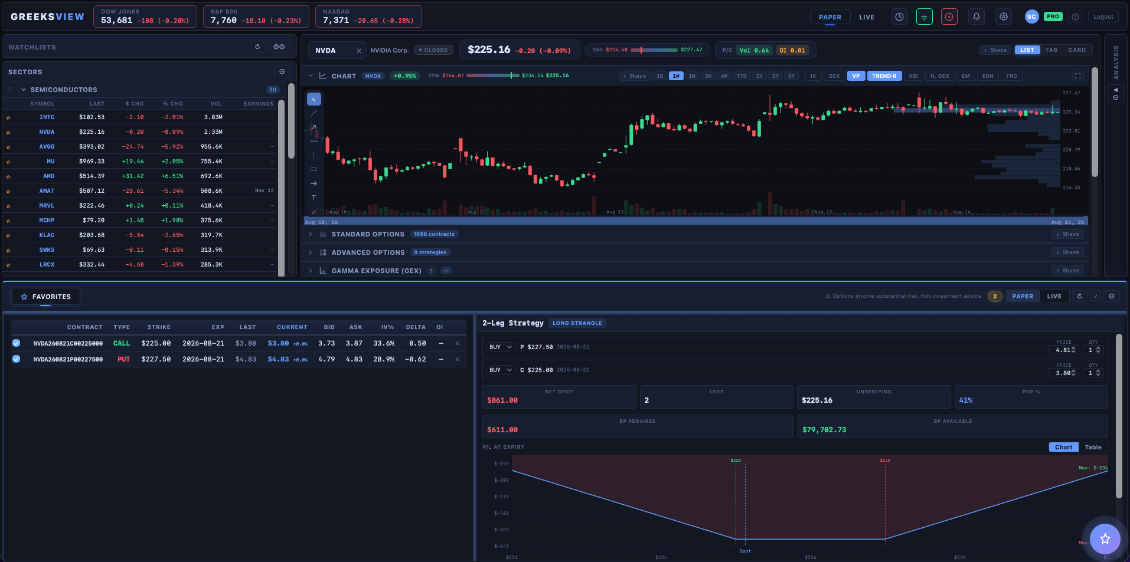This screenshot has width=1130, height=562.
Task: Uncheck the NVDA call contract checkbox
Action: (x=17, y=343)
